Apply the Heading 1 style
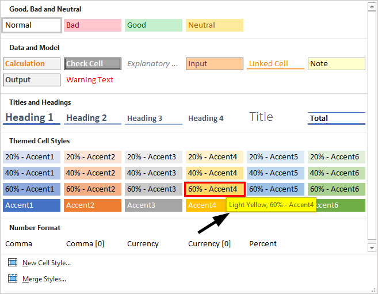 [32, 118]
